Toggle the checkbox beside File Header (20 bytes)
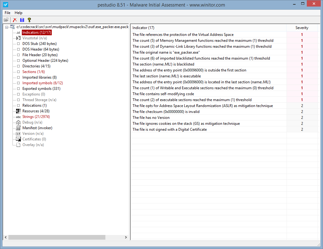 click(18, 55)
